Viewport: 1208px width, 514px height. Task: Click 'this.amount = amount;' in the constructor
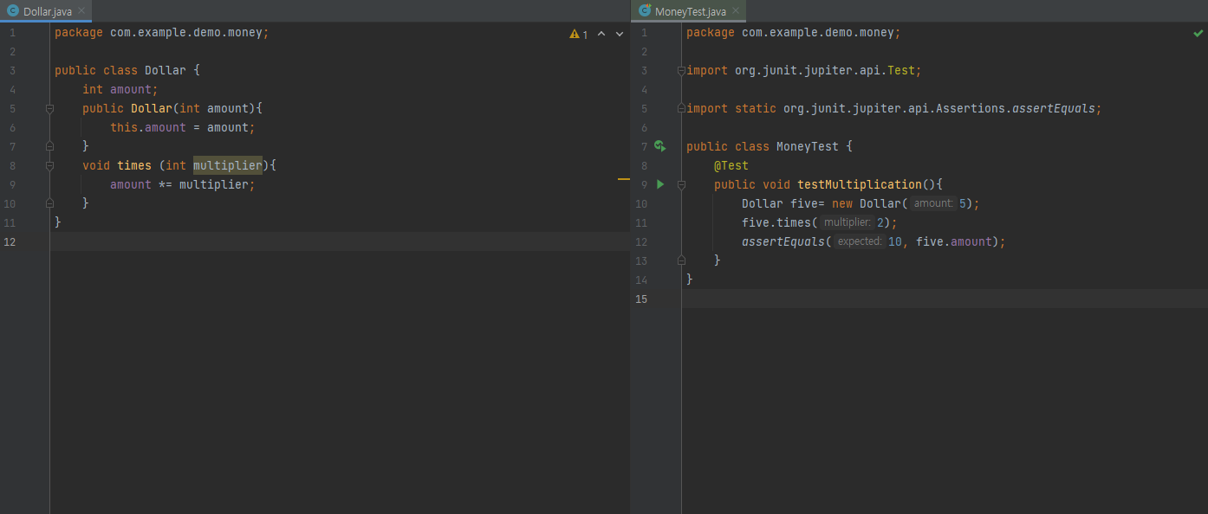[x=183, y=127]
